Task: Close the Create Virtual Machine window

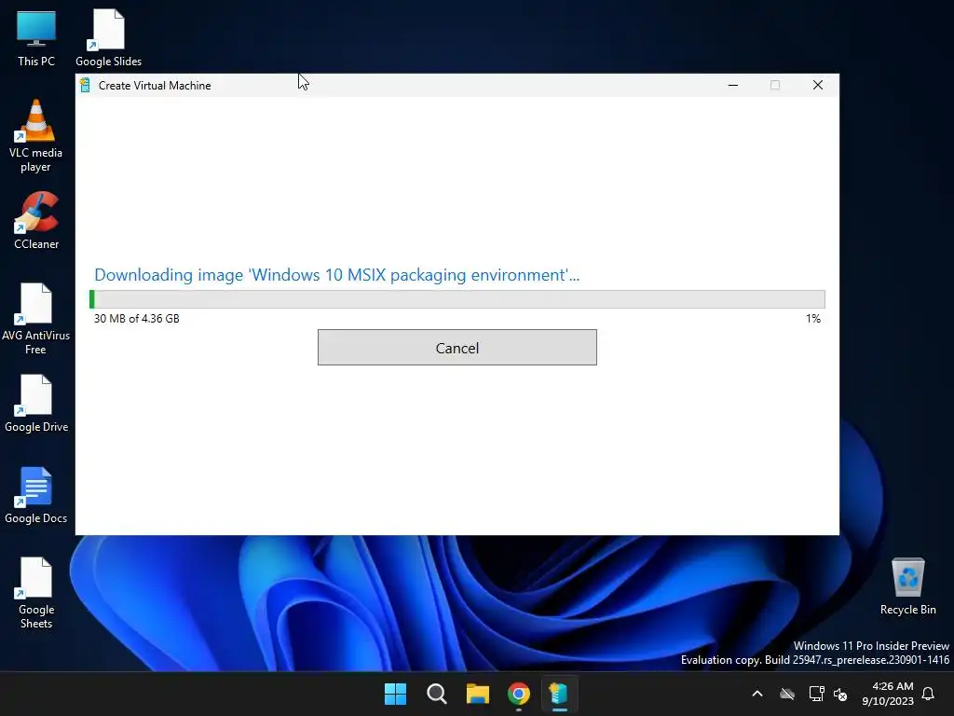Action: click(x=818, y=85)
